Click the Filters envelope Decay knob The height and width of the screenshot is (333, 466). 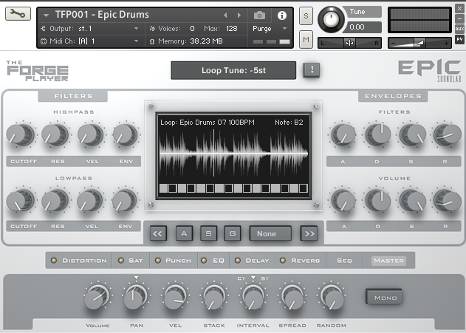[378, 134]
